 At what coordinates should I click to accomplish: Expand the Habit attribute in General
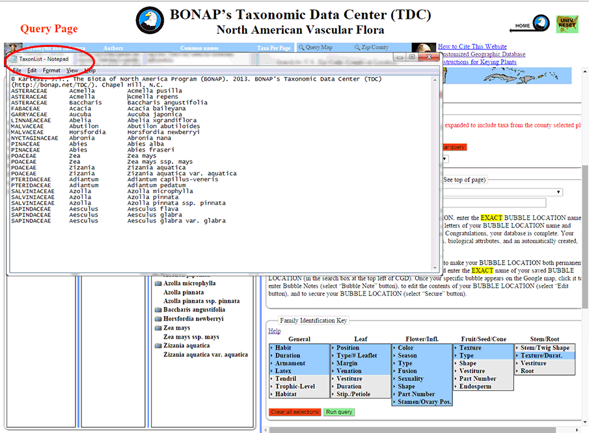click(x=282, y=348)
